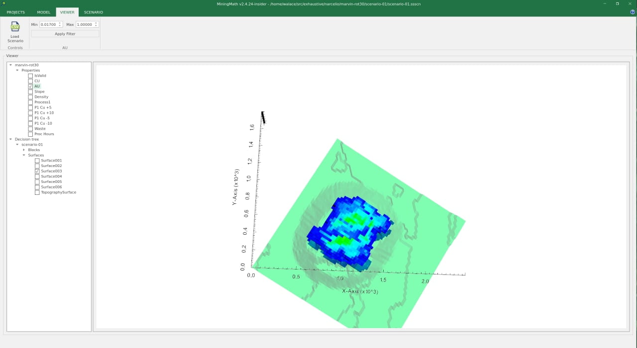Viewport: 637px width, 348px height.
Task: Switch to the SCENARIO tab
Action: click(x=93, y=12)
